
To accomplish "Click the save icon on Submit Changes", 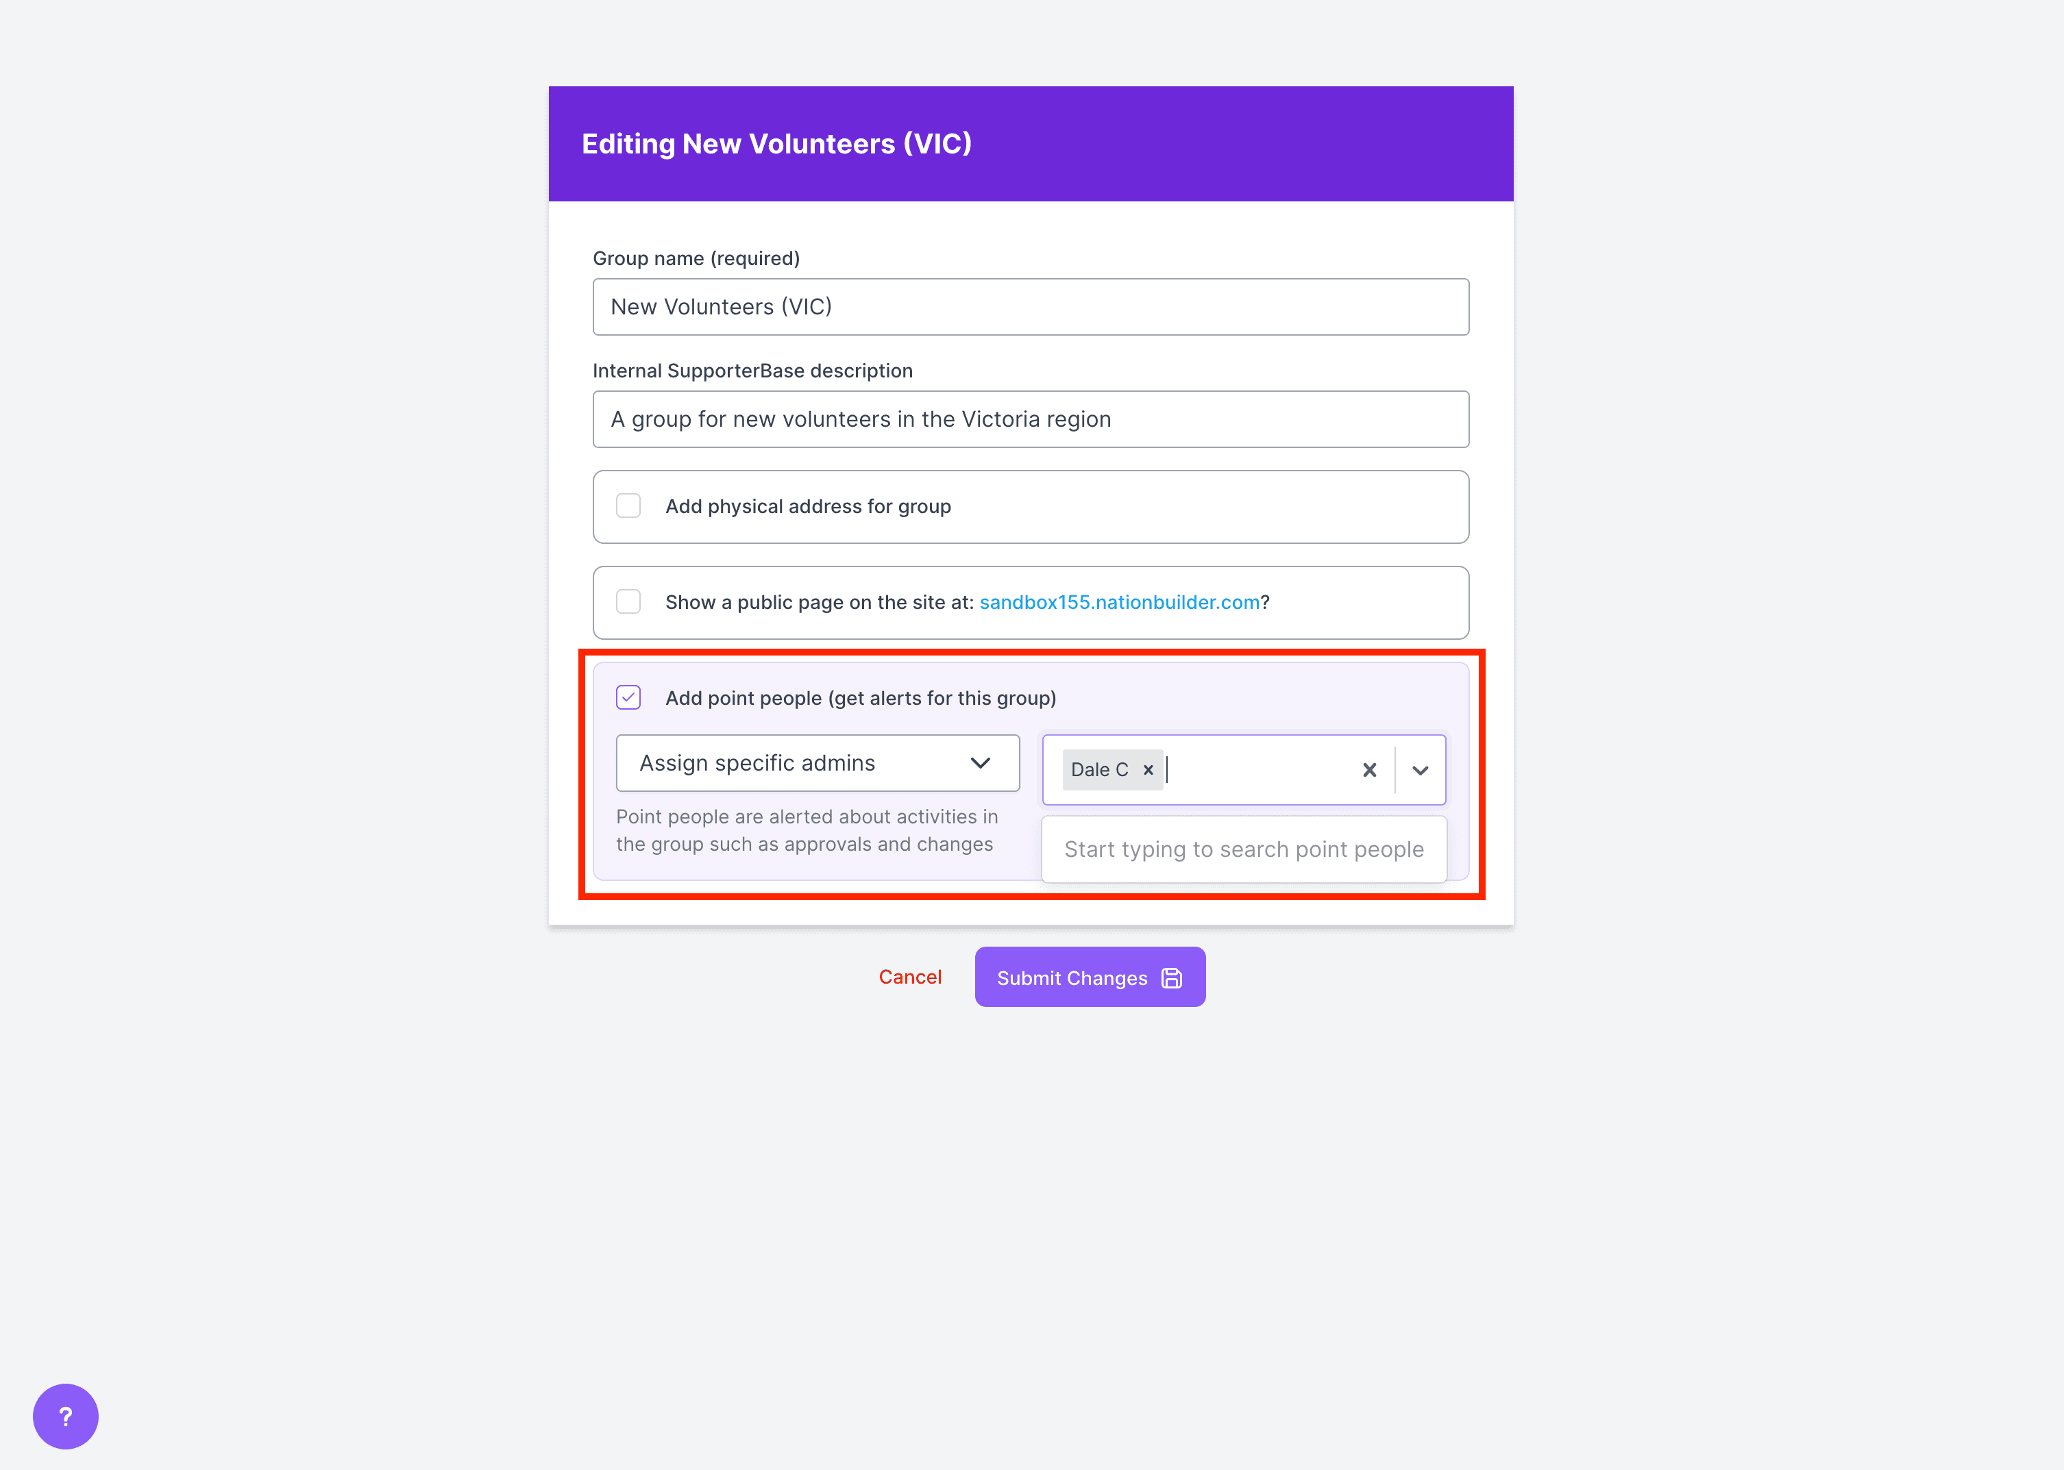I will (x=1171, y=977).
